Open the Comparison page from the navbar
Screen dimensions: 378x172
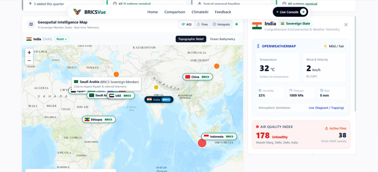click(175, 12)
